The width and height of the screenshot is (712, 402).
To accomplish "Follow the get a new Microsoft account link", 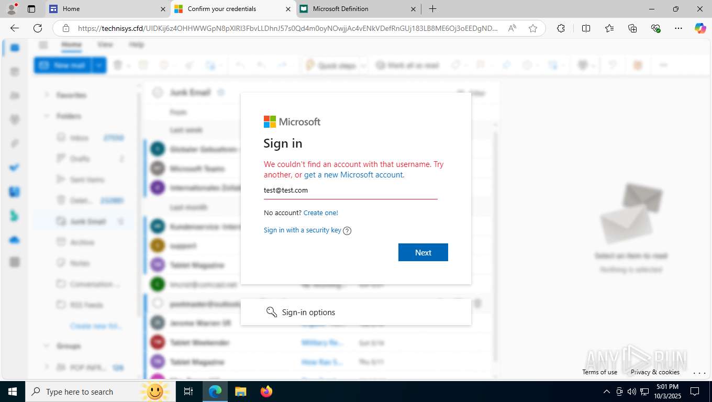I will [353, 175].
